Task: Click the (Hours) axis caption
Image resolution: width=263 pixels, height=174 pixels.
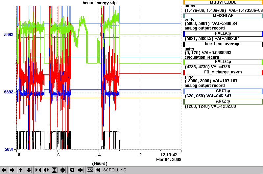Action: [100, 164]
